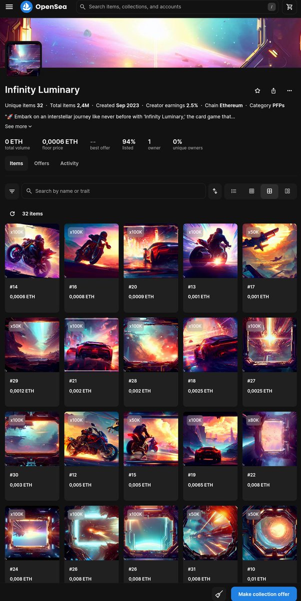Open item #19 card image
Screen dimensions: 301x601
(x=210, y=439)
